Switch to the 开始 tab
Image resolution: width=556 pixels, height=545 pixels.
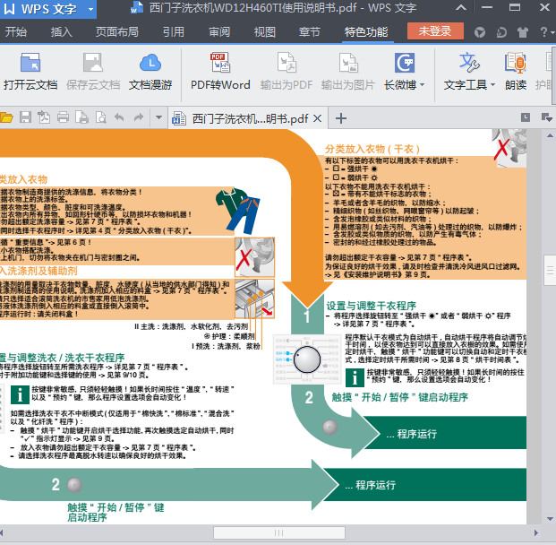(16, 32)
